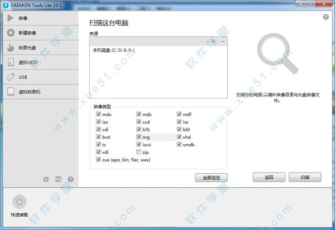Toggle the vmdk checkbox
This screenshot has height=230, width=335.
(179, 144)
